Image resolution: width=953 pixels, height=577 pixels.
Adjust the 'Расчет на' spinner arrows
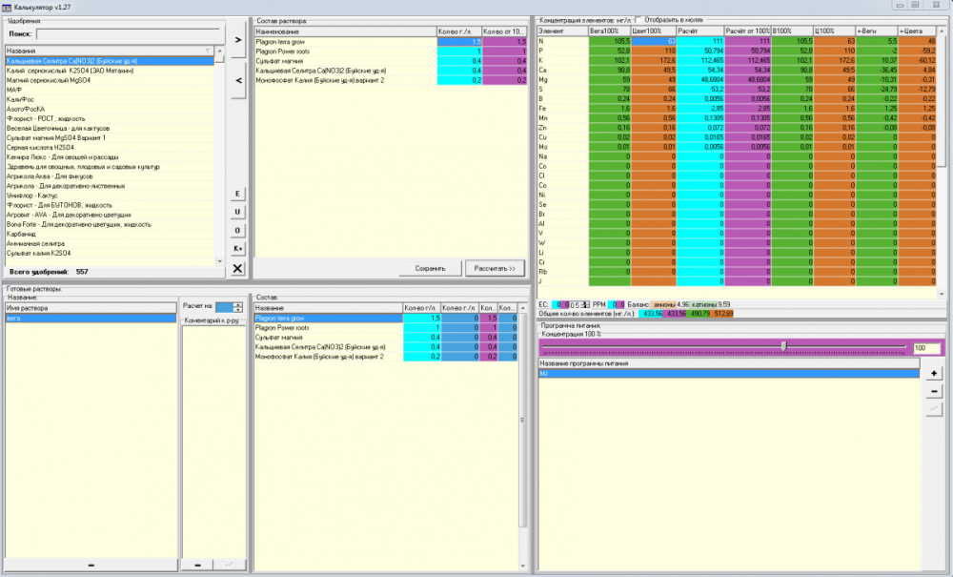pyautogui.click(x=237, y=308)
